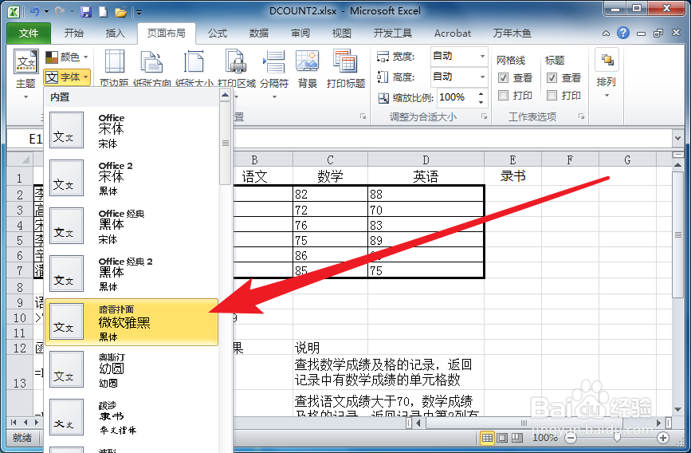The image size is (691, 453).
Task: Click the Open folder icon in quick access toolbar
Action: (x=121, y=12)
